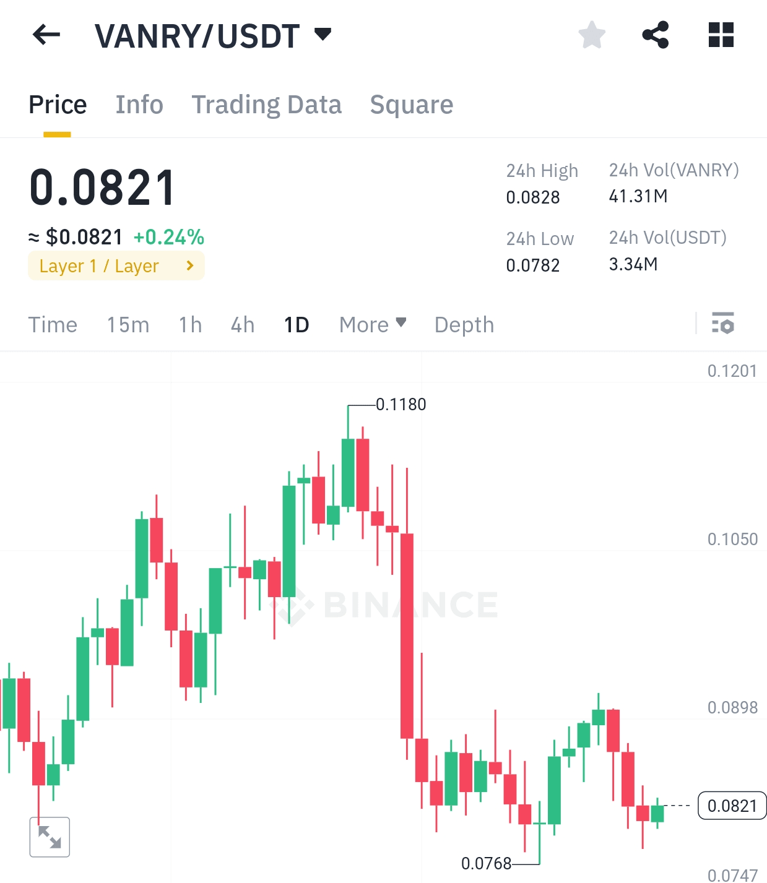
Task: Select the 1h chart interval
Action: tap(191, 324)
